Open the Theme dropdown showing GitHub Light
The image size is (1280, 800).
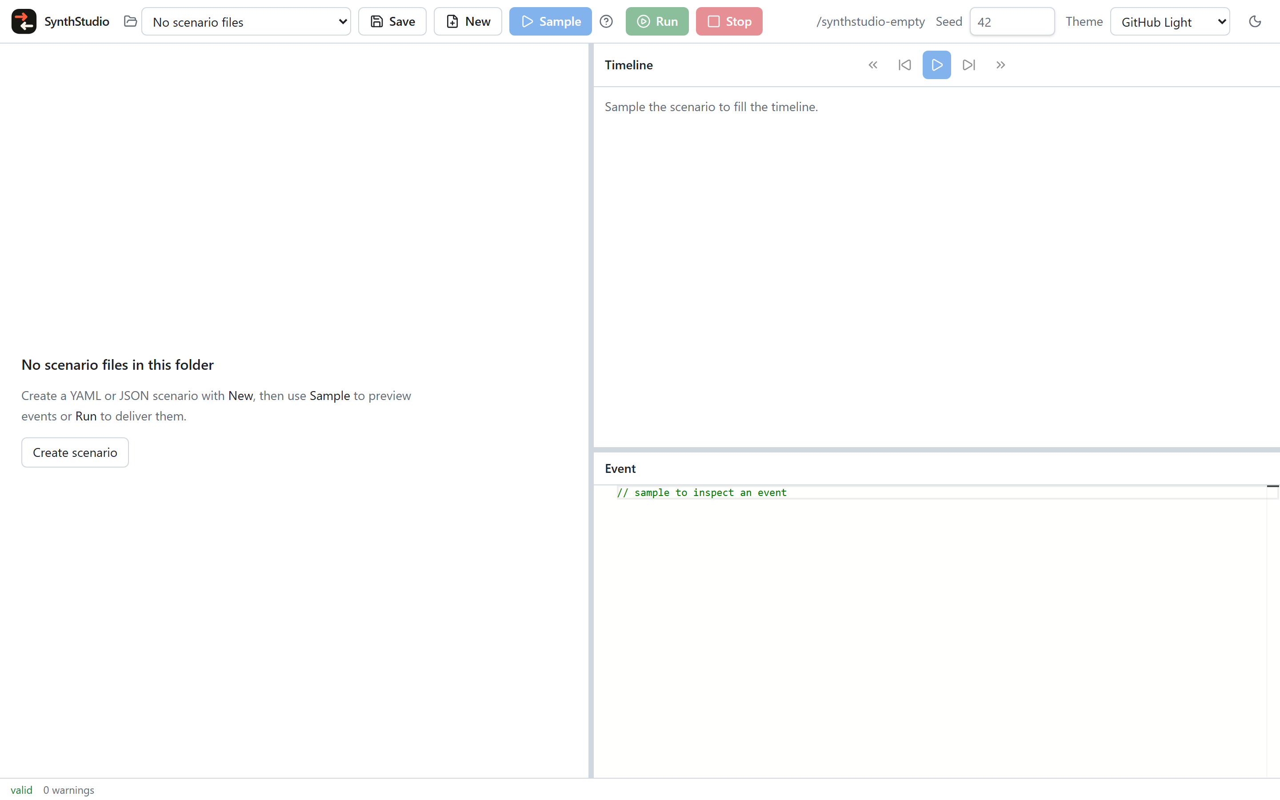pos(1170,22)
